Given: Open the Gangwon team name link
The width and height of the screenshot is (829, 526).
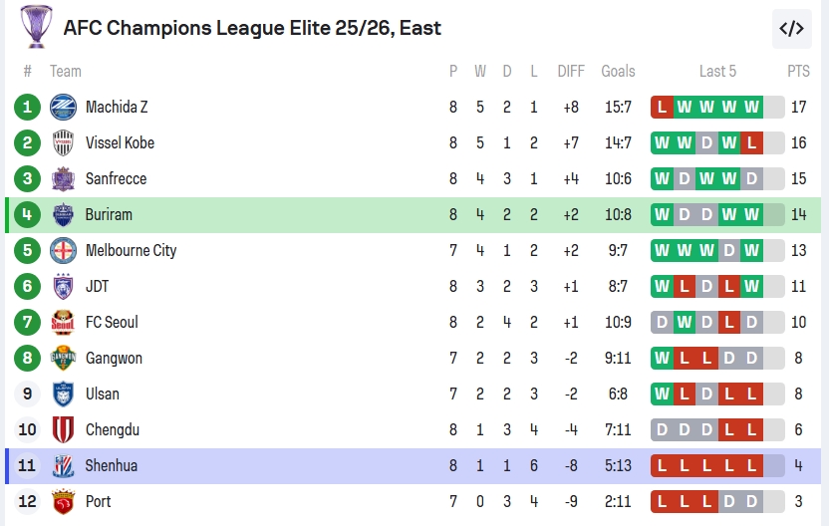Looking at the screenshot, I should pyautogui.click(x=114, y=358).
